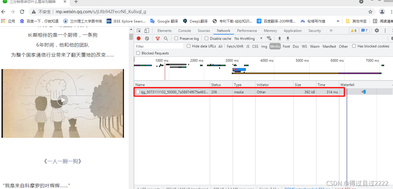Go back in browser history
Viewport: 393px width, 189px height.
tap(3, 12)
